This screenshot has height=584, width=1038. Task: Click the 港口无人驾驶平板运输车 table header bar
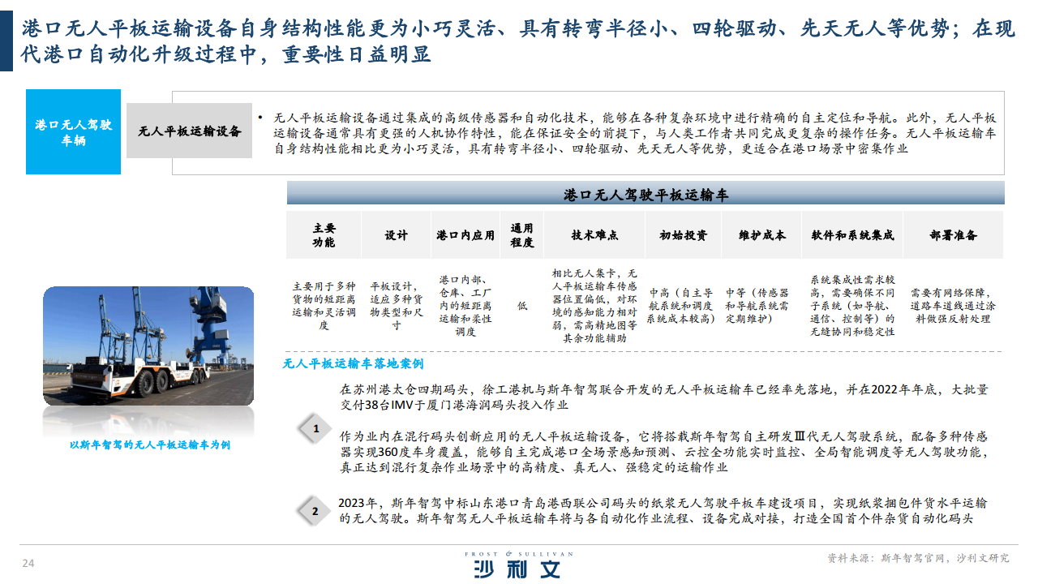(646, 195)
